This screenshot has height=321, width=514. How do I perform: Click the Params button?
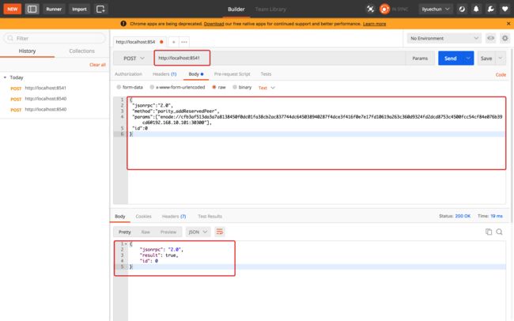pyautogui.click(x=420, y=58)
